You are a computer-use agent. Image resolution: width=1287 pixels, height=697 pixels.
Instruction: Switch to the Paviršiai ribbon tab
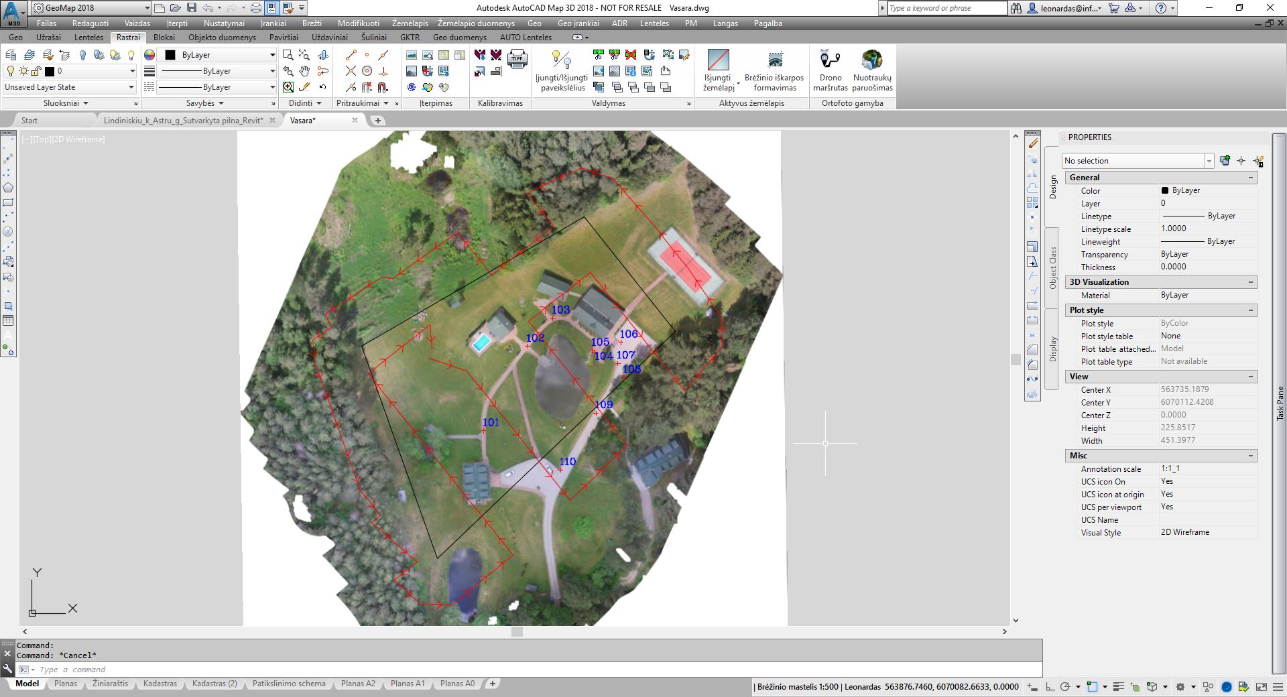coord(284,38)
